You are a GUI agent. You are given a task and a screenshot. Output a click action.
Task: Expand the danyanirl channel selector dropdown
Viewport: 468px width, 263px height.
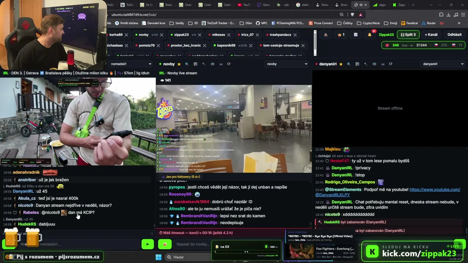click(443, 64)
